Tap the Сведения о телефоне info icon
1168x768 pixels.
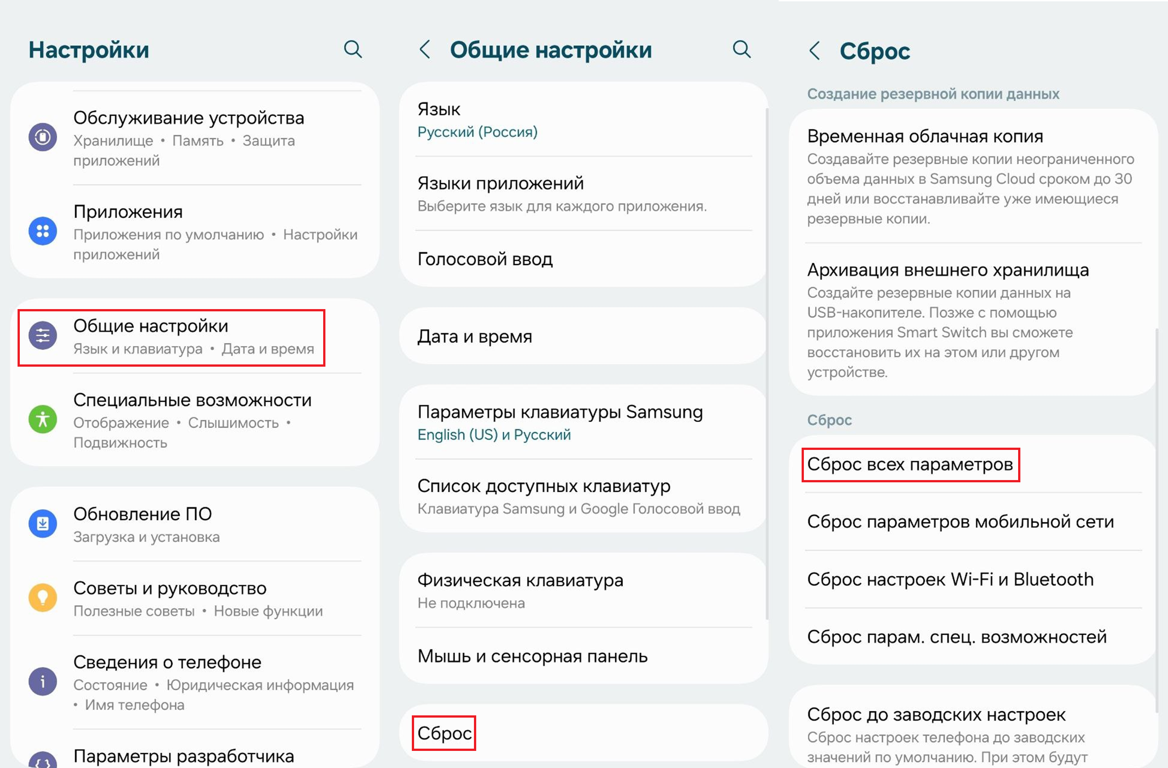point(43,682)
